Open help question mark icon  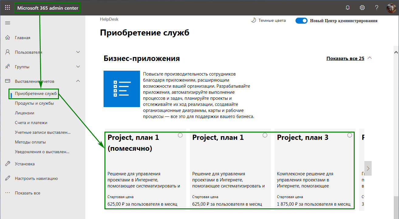(377, 8)
